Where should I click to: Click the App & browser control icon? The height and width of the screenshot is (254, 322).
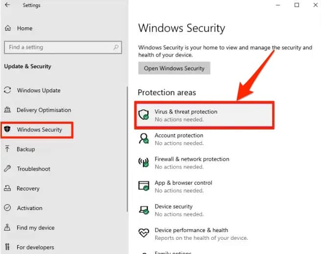[x=144, y=187]
